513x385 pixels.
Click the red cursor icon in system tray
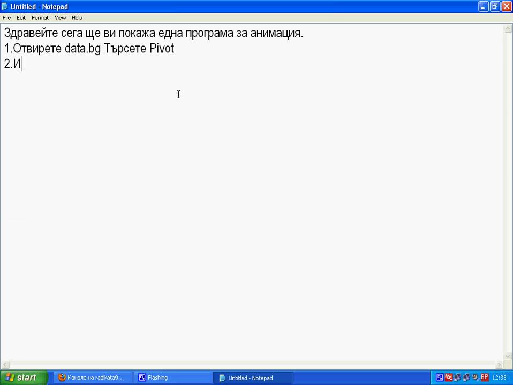tap(449, 378)
